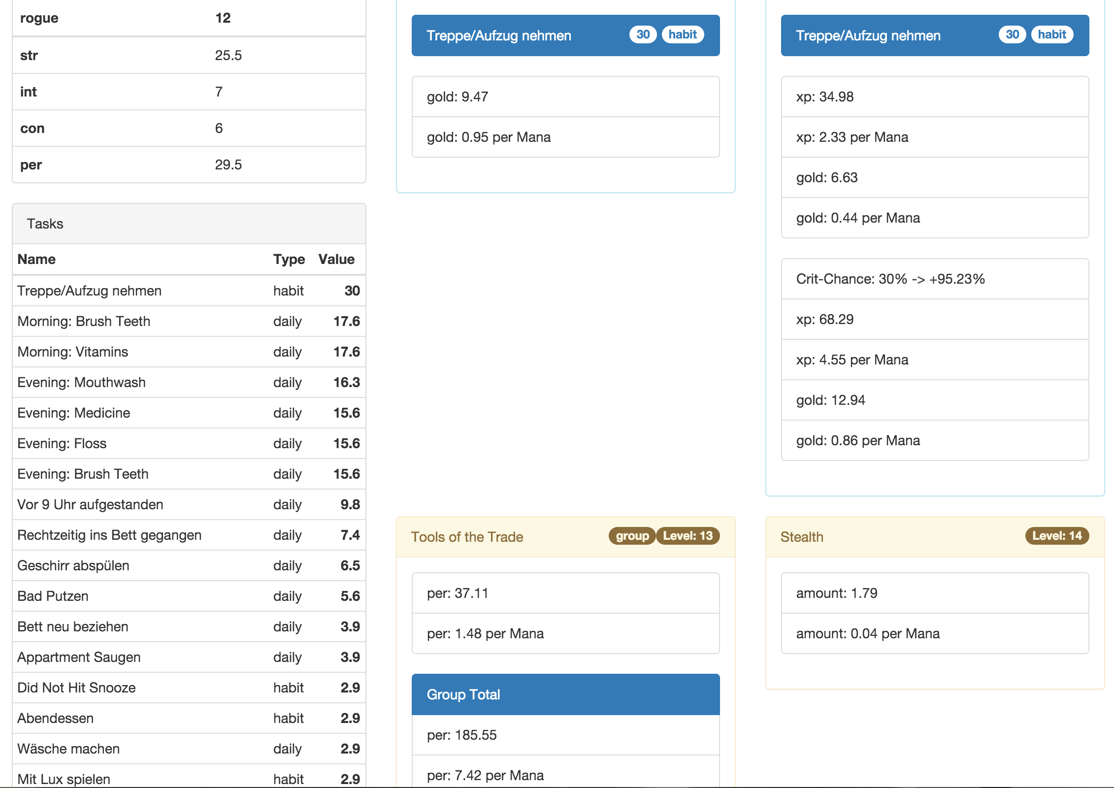Click the 'gold: 6.63' entry
The image size is (1114, 788).
tap(935, 177)
